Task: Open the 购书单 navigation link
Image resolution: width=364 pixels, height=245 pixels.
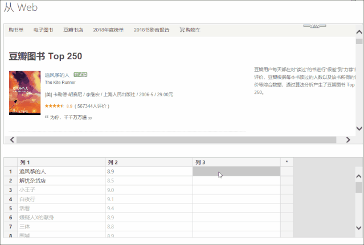Action: pos(16,30)
